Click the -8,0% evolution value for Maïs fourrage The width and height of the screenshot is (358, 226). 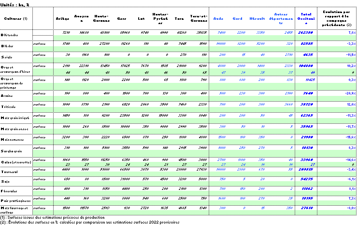pyautogui.click(x=351, y=208)
